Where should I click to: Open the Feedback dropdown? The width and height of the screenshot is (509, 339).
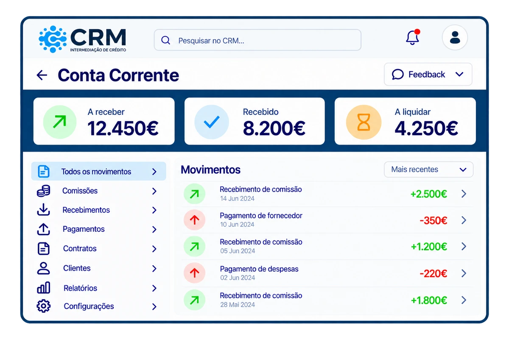tap(428, 75)
